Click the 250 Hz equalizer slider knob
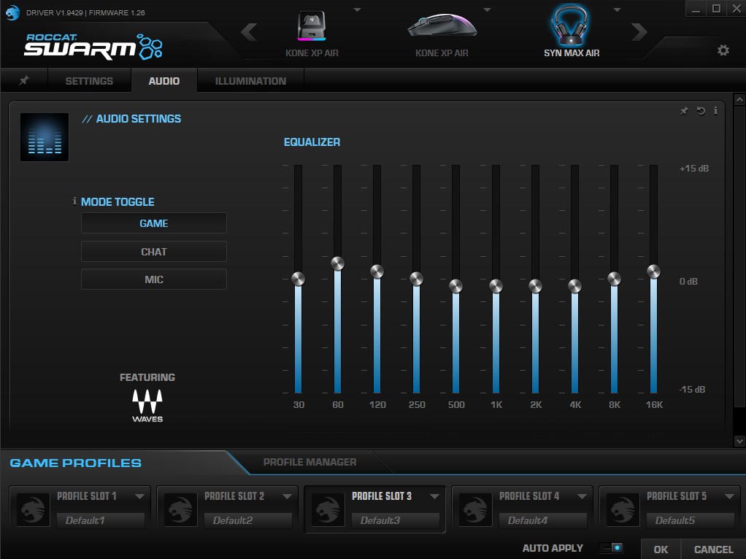This screenshot has height=559, width=746. click(416, 279)
